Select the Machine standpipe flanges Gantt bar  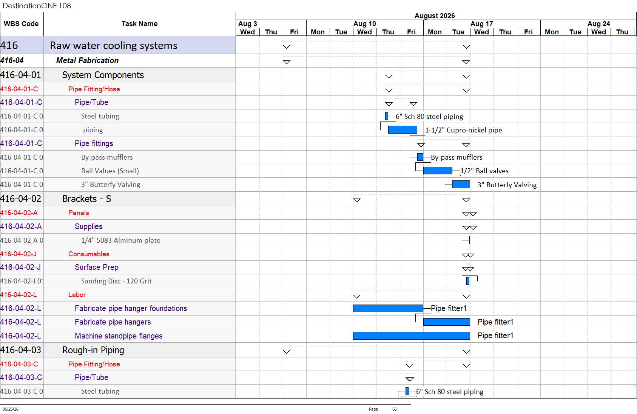[412, 336]
